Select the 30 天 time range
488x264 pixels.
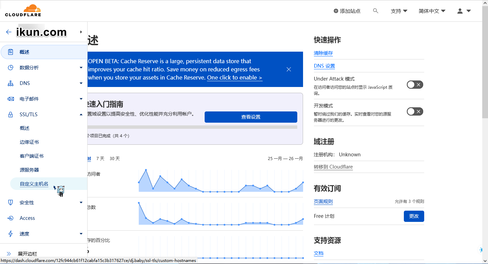(x=115, y=158)
